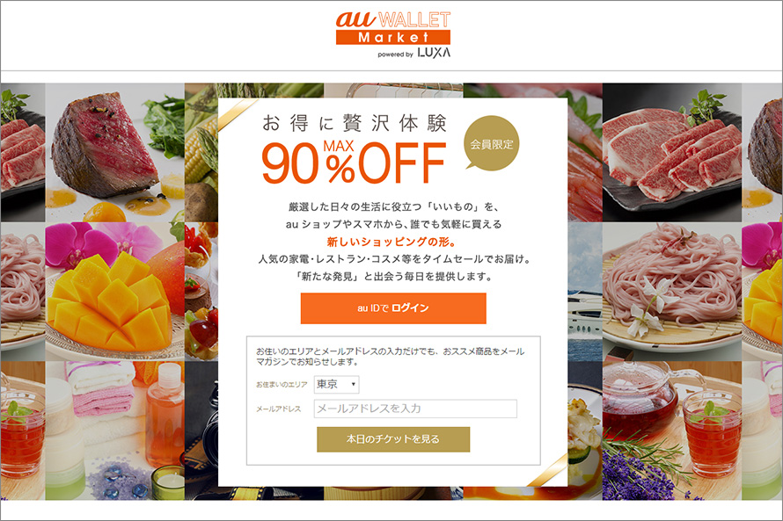Click the gold 会員限定 speech bubble badge

(x=492, y=143)
